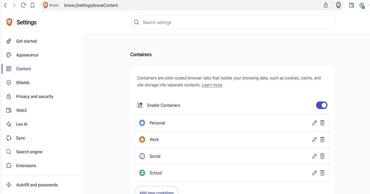Viewport: 370px width, 194px height.
Task: Open the VPN shield toolbar icon
Action: [362, 5]
